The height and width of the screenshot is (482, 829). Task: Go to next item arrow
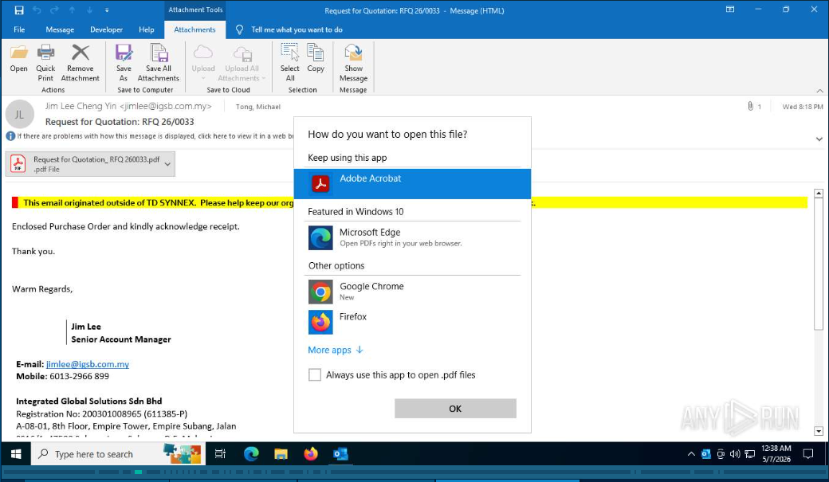pyautogui.click(x=90, y=10)
